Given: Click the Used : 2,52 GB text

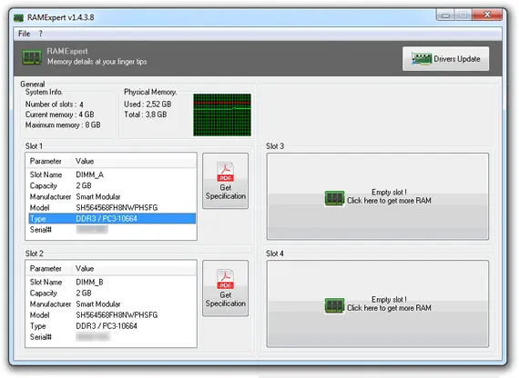Looking at the screenshot, I should pyautogui.click(x=148, y=104).
